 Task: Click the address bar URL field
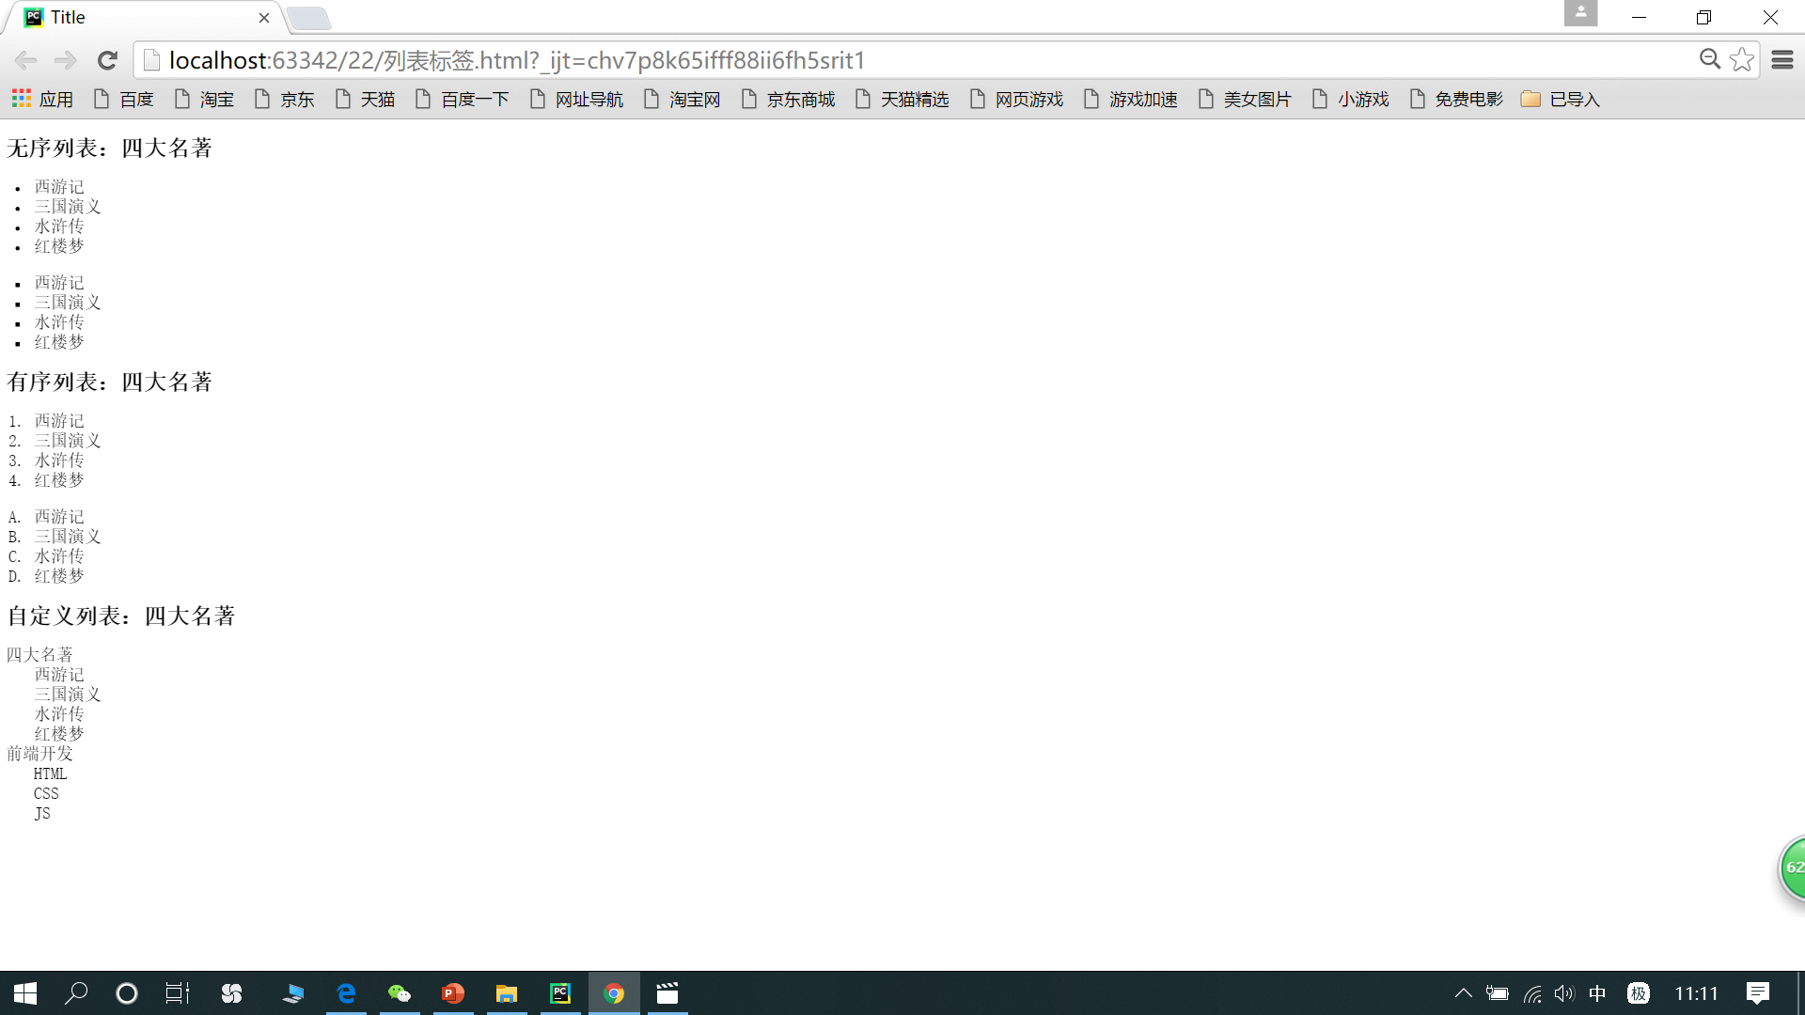(x=846, y=61)
